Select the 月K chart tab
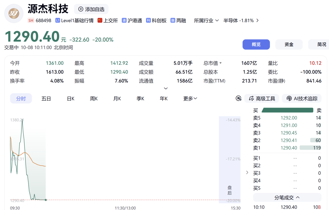The image size is (329, 210). tap(117, 98)
